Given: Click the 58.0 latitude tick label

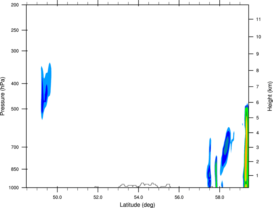Looking at the screenshot, I should pyautogui.click(x=220, y=197).
